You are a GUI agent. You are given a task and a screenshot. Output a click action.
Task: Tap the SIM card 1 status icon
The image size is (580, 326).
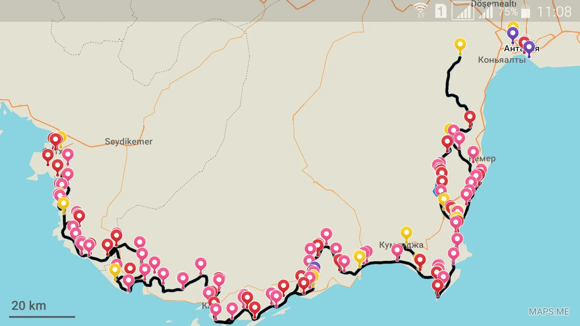tap(441, 11)
